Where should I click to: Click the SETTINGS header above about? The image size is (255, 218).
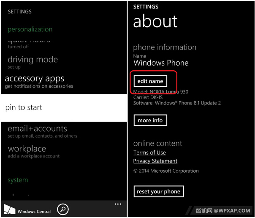(x=146, y=7)
